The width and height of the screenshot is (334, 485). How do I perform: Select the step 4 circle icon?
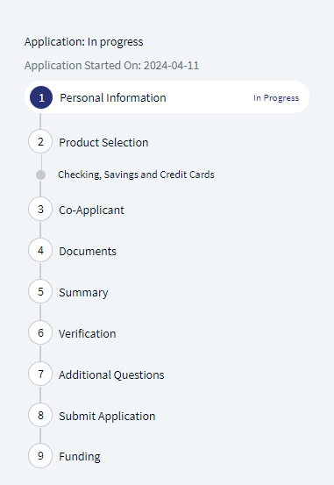[40, 250]
